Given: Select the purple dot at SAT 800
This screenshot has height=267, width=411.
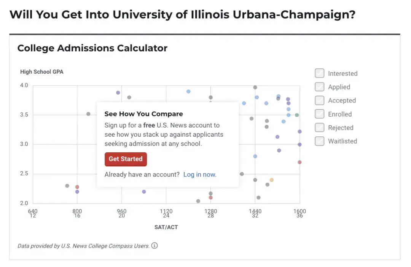Looking at the screenshot, I should (77, 192).
